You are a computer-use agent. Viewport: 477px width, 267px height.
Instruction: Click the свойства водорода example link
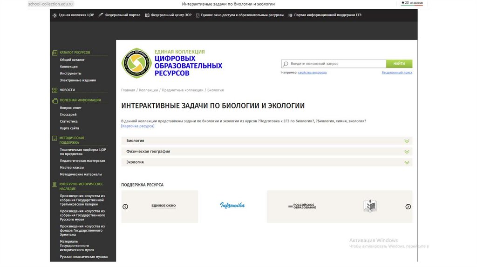click(x=312, y=73)
